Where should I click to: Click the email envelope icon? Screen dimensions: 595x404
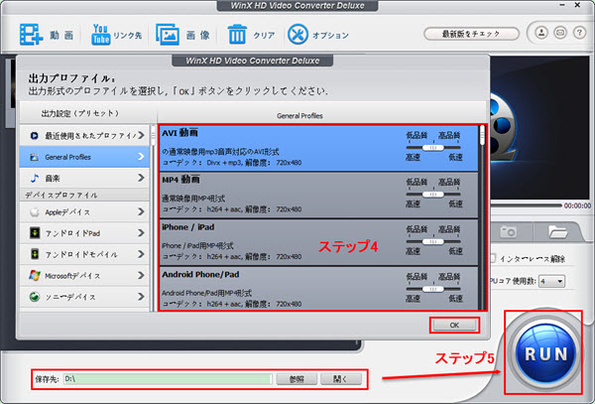(560, 33)
